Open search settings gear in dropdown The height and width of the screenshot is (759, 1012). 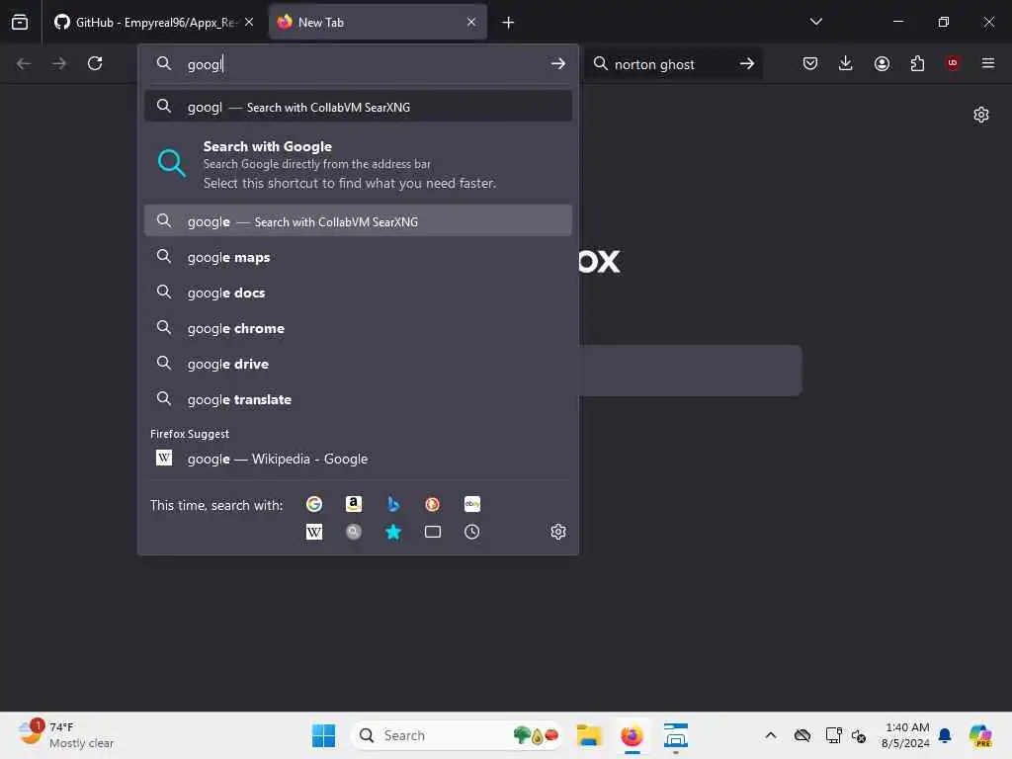pos(558,532)
